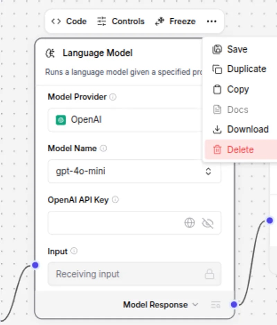Open the more options (...) menu
Viewport: 277px width, 325px height.
click(212, 21)
